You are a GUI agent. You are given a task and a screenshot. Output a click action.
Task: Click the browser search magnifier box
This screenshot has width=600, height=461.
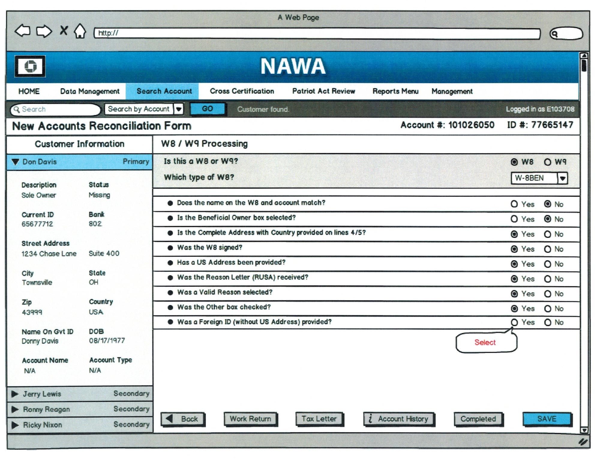click(566, 34)
